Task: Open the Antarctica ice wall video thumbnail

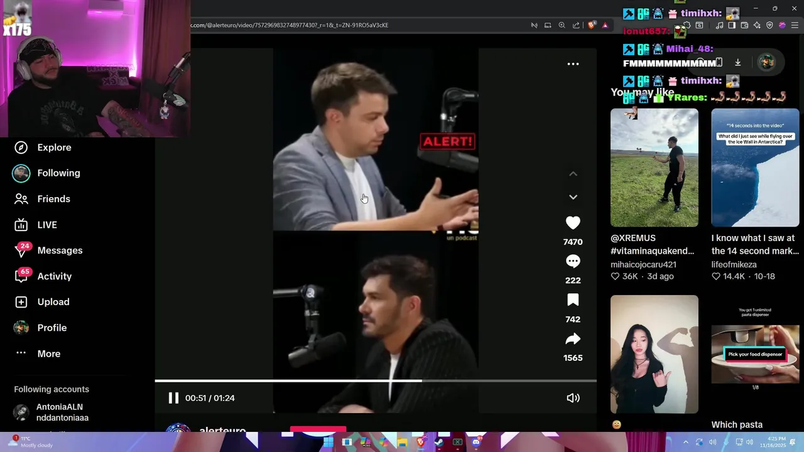Action: (755, 168)
